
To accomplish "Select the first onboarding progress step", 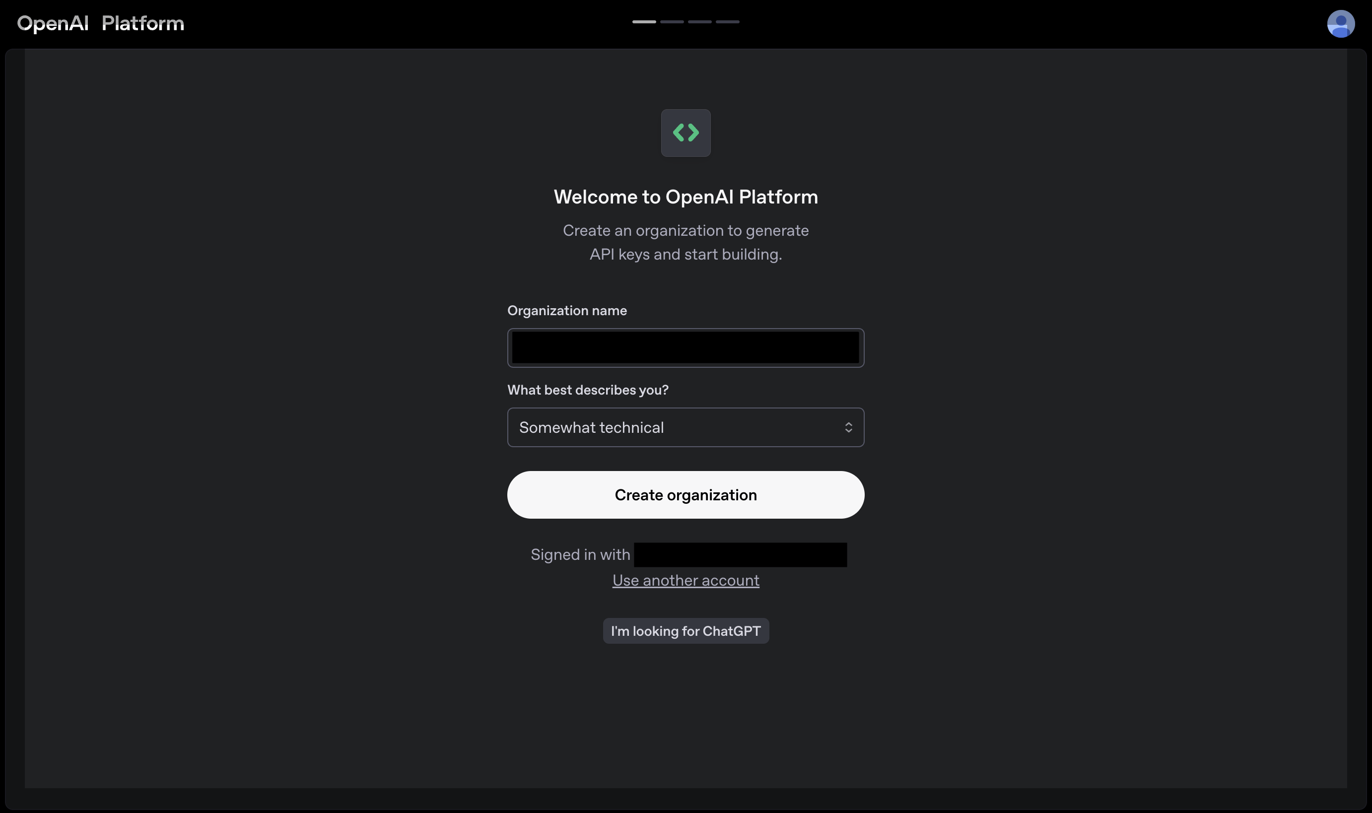I will click(x=644, y=22).
